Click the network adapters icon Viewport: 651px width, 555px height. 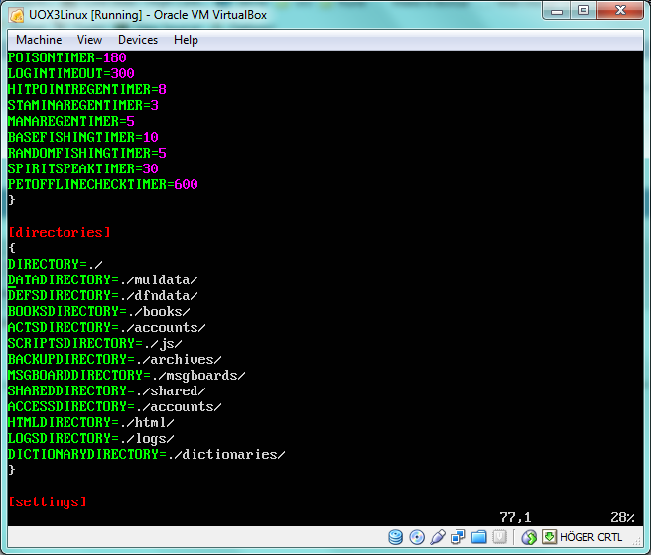(x=458, y=537)
